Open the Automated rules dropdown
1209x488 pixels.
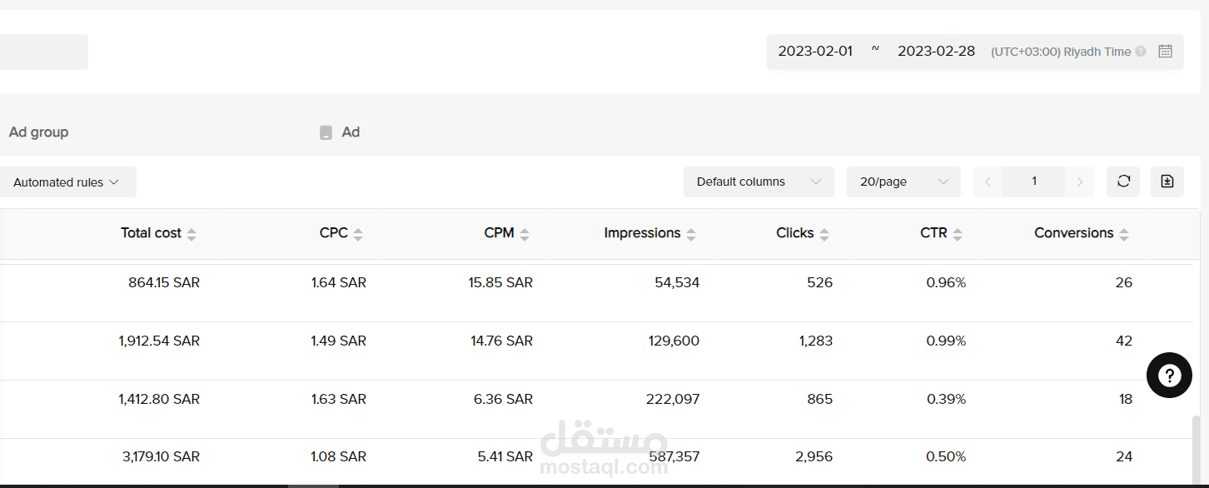67,182
